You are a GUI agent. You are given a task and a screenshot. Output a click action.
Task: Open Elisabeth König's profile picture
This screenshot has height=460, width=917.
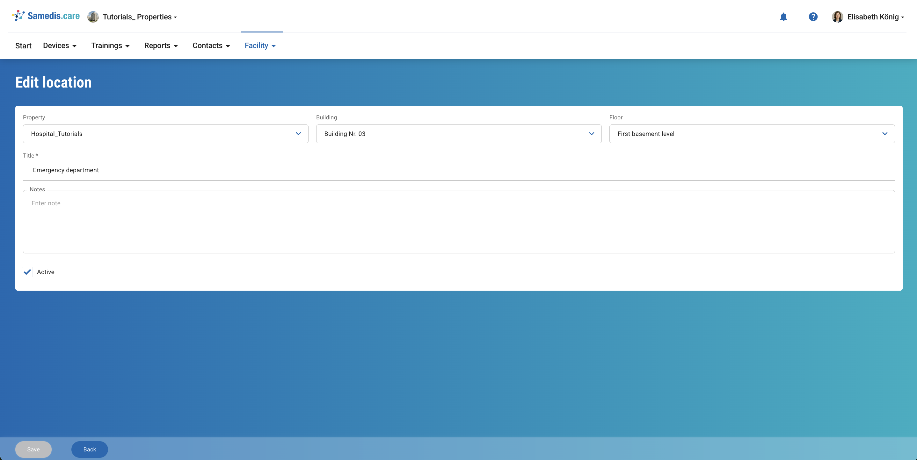[x=838, y=17]
